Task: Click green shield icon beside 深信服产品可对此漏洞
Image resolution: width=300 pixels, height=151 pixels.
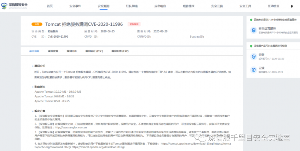Action: pyautogui.click(x=251, y=46)
